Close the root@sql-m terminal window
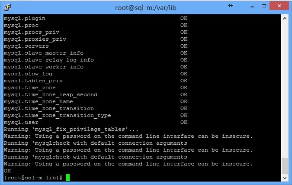 (279, 6)
